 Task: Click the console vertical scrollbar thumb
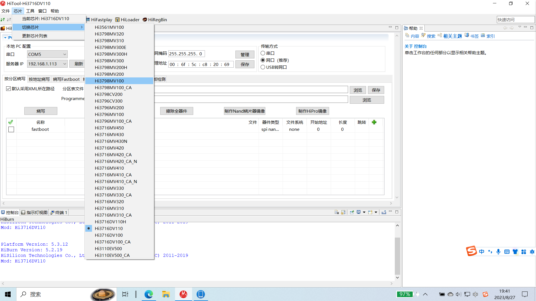[397, 256]
